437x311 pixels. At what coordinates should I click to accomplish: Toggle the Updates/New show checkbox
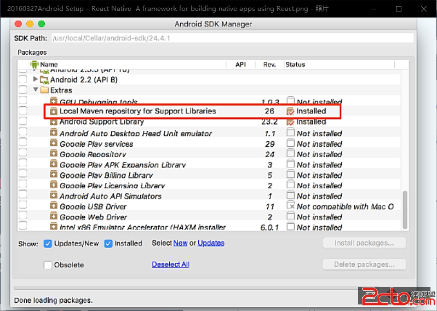[x=48, y=244]
